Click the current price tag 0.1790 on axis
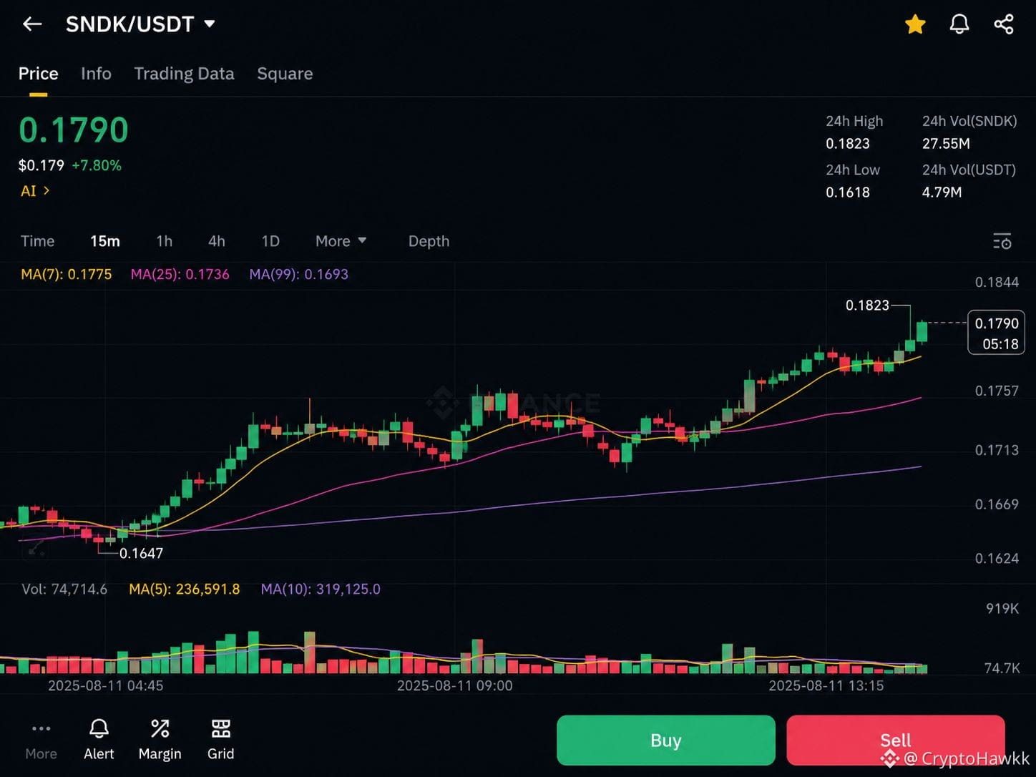Image resolution: width=1036 pixels, height=777 pixels. coord(996,333)
